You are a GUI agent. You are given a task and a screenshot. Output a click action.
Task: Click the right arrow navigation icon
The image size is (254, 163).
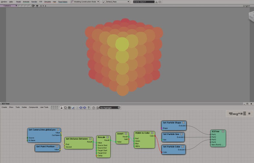[85, 107]
